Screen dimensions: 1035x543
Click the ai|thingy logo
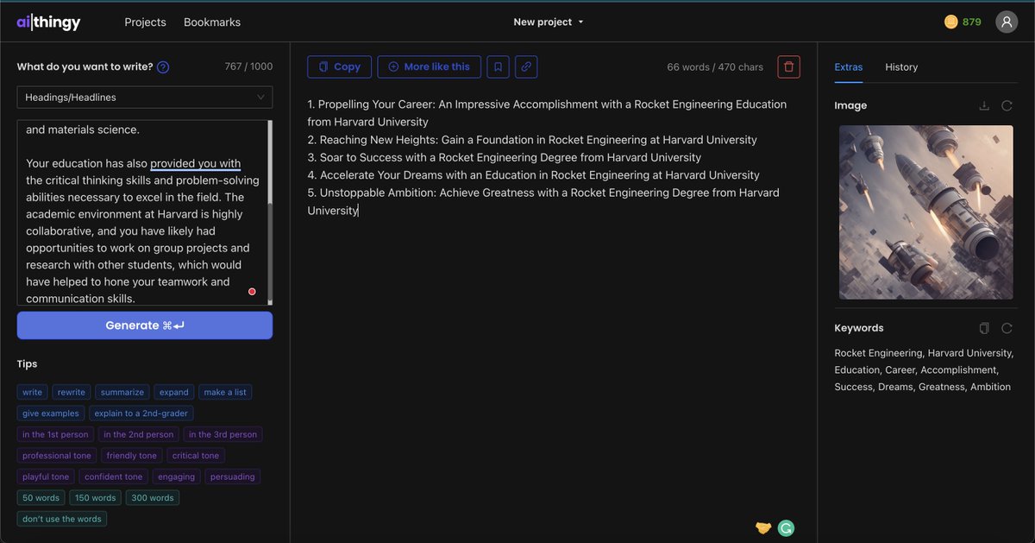point(48,22)
